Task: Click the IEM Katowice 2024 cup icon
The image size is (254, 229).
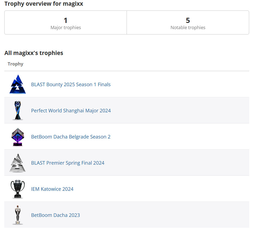Action: coord(18,189)
